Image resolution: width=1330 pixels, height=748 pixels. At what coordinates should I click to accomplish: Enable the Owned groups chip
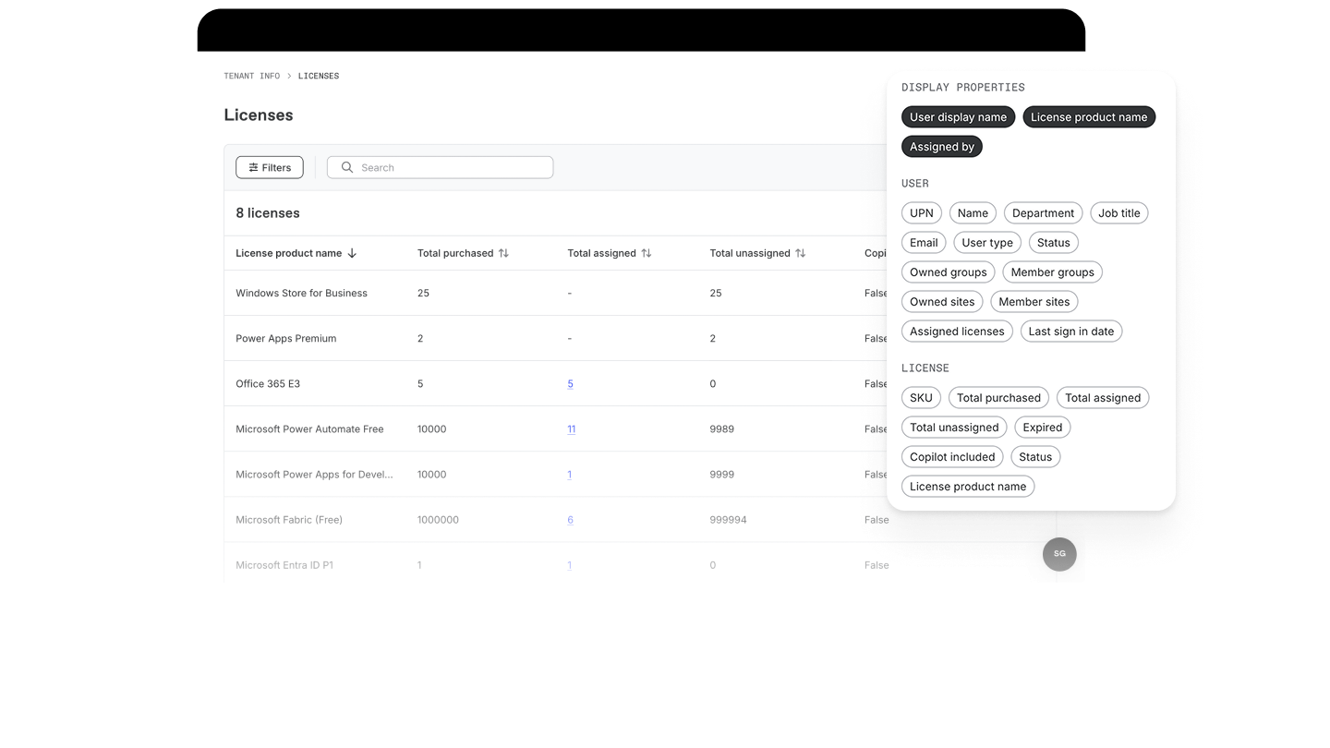coord(948,272)
